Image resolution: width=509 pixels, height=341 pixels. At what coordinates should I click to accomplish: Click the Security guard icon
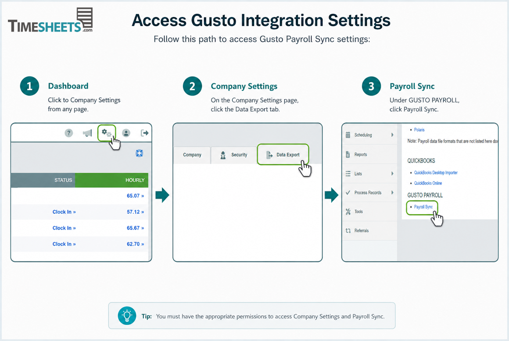[223, 155]
